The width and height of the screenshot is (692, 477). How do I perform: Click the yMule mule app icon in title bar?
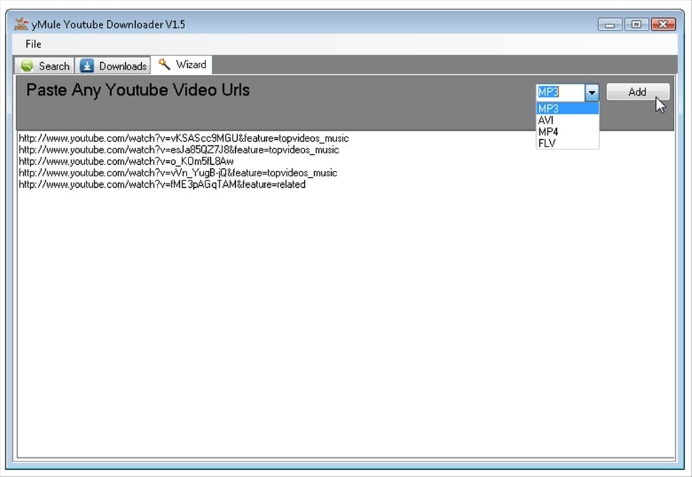(x=21, y=24)
